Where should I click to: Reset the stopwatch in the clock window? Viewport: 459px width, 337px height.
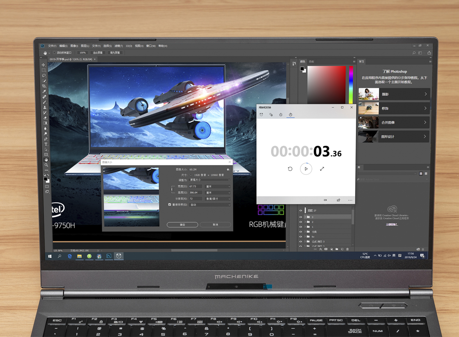click(x=290, y=169)
